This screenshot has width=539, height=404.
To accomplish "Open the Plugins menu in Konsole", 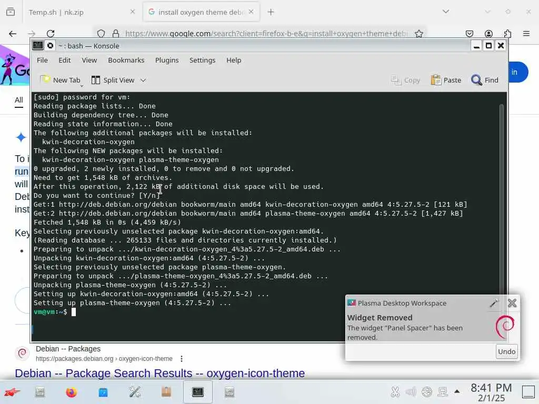I will tap(167, 60).
